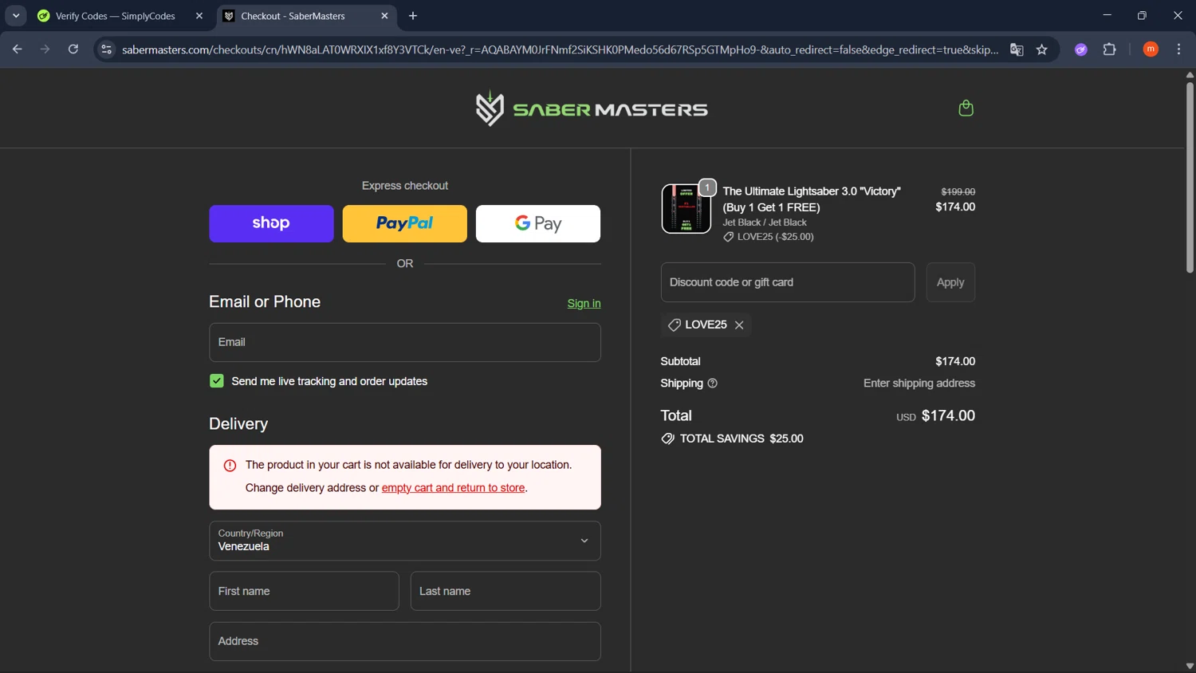Open the Extensions puzzle icon
The width and height of the screenshot is (1196, 673).
coord(1109,49)
